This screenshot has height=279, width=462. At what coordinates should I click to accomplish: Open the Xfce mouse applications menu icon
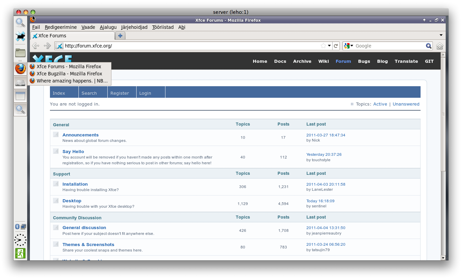[x=20, y=36]
